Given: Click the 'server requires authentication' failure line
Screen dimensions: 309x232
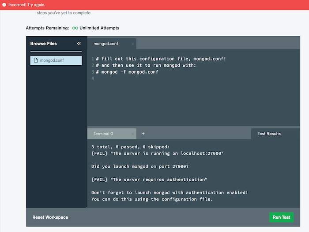Looking at the screenshot, I should tap(149, 180).
